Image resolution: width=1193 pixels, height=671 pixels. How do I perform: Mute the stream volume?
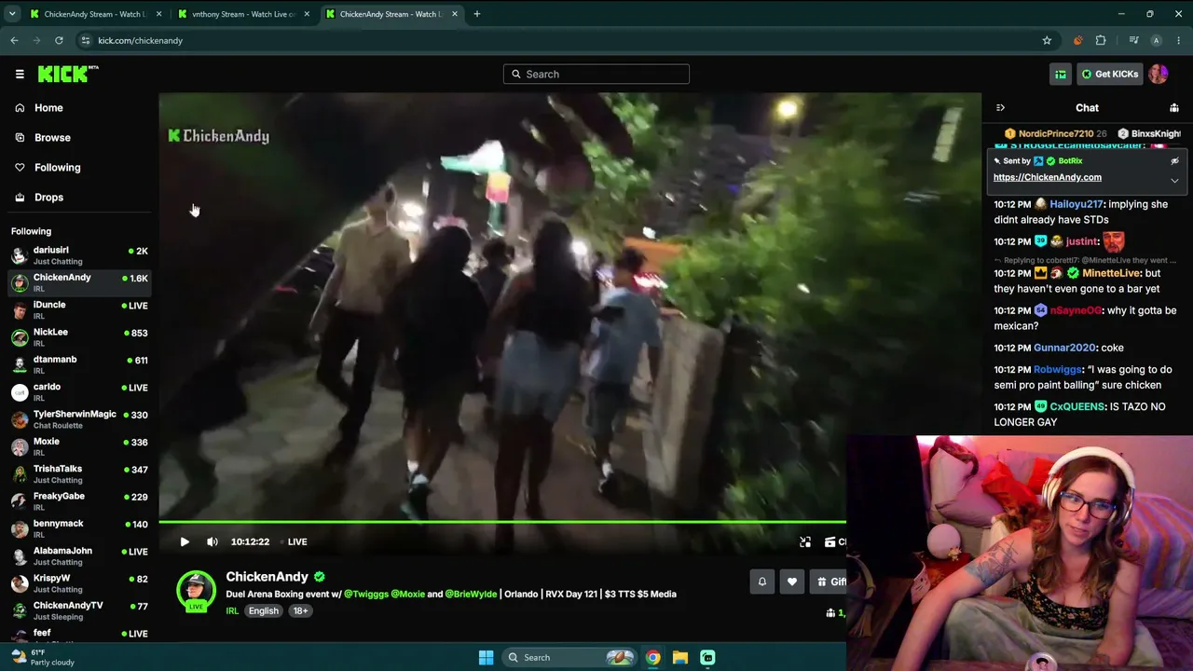[213, 541]
